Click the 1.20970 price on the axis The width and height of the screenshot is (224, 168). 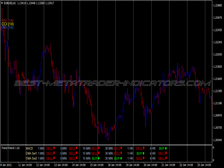218,115
